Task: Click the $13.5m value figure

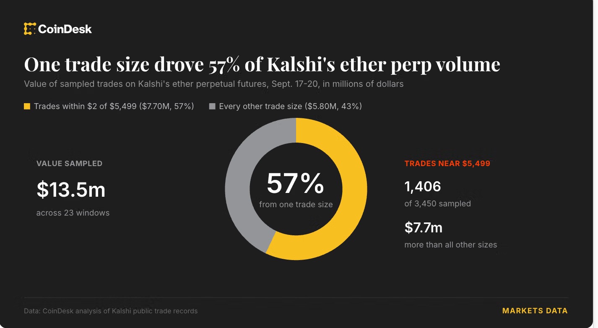Action: point(71,190)
